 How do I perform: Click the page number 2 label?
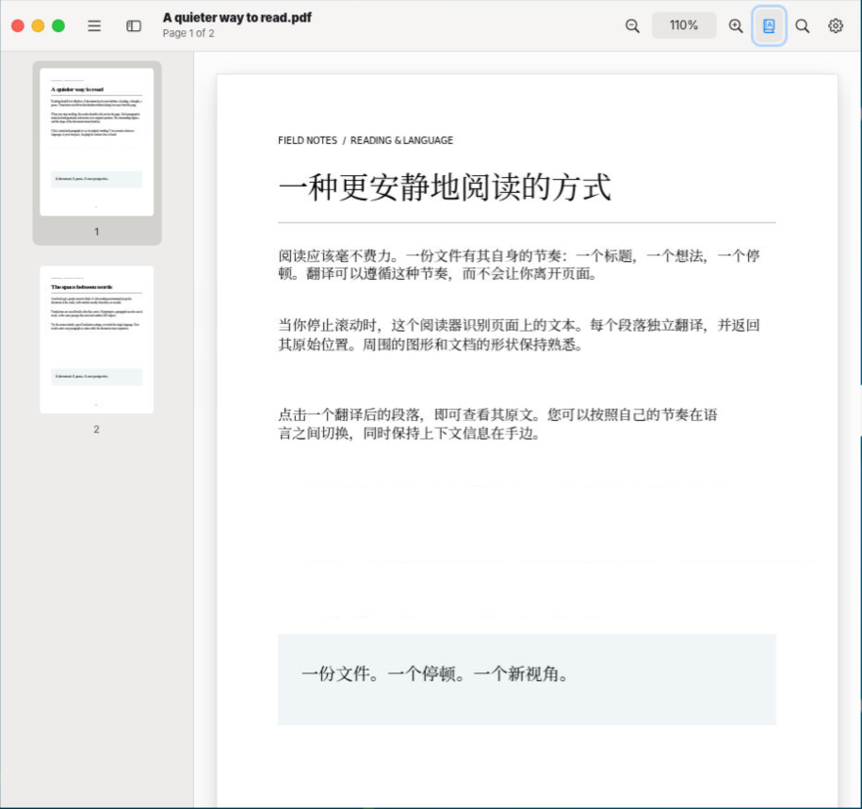[97, 429]
